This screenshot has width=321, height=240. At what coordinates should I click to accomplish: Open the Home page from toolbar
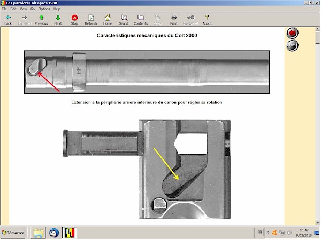(x=108, y=20)
